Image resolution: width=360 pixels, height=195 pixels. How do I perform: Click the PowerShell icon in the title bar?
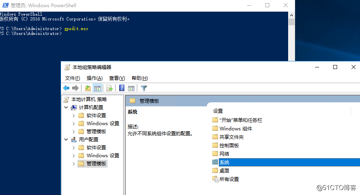pos(6,5)
